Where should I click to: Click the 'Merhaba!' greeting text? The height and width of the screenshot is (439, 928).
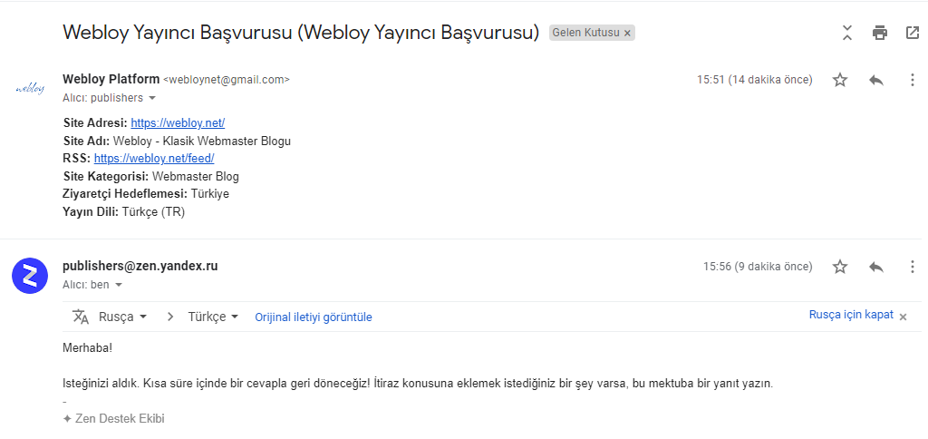coord(87,347)
